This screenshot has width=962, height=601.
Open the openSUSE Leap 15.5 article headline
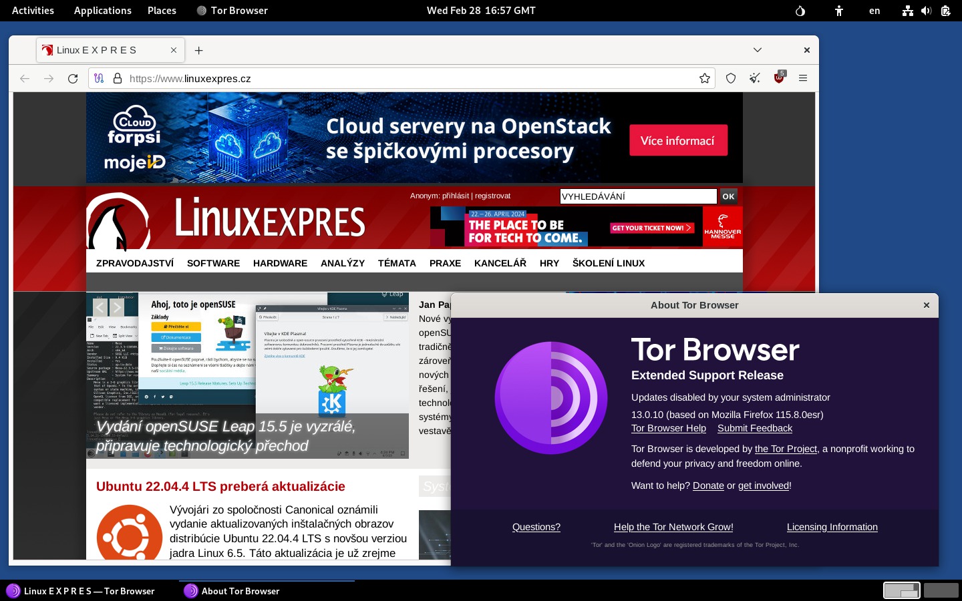click(226, 436)
